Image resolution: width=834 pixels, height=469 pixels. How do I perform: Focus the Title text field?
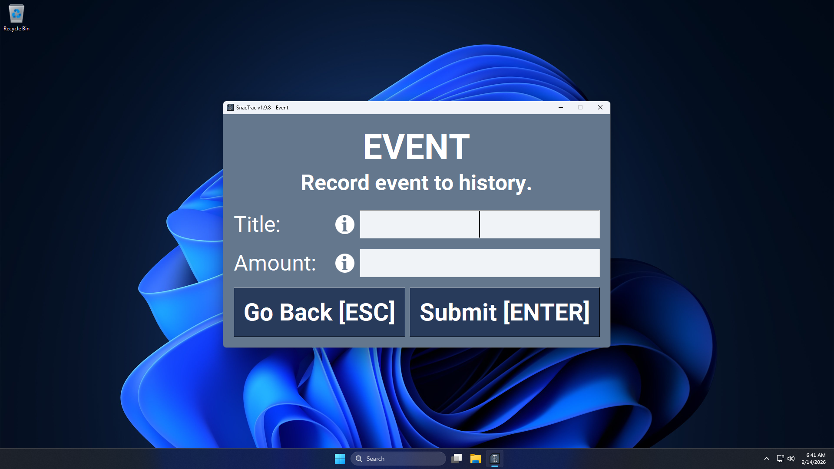(480, 225)
